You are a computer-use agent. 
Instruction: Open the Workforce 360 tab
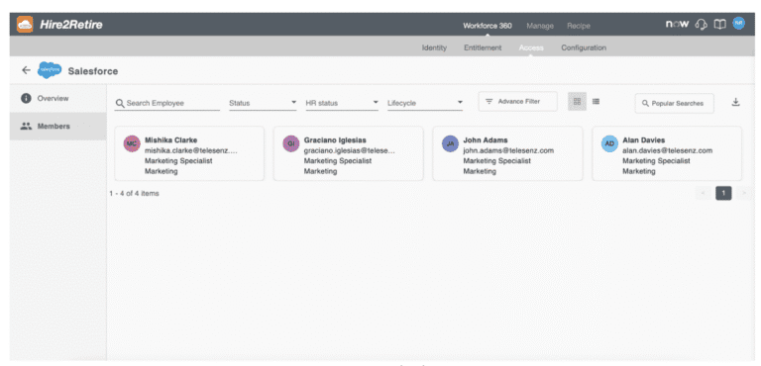point(488,26)
